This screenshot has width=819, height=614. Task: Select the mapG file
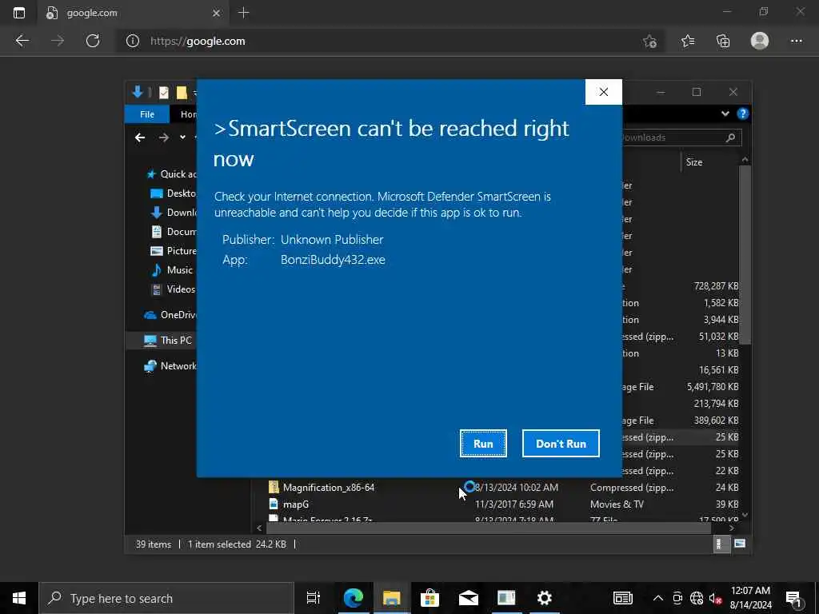295,504
